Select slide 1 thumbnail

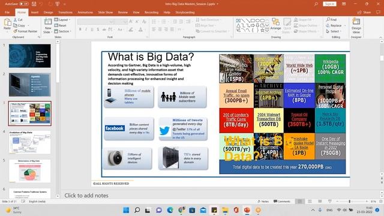30,56
